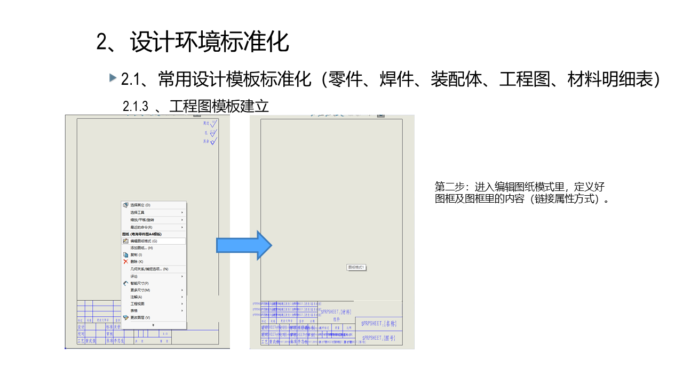Expand the 最近的命令 submenu

(x=154, y=227)
